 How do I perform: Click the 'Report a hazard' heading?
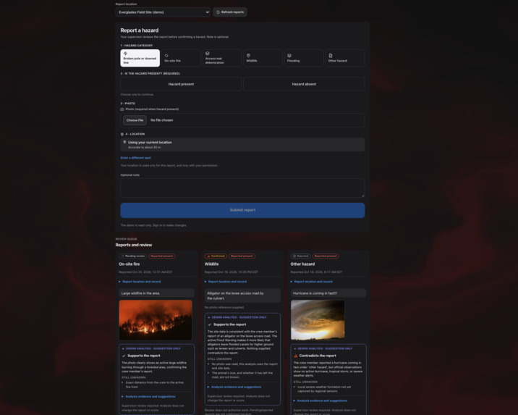140,30
